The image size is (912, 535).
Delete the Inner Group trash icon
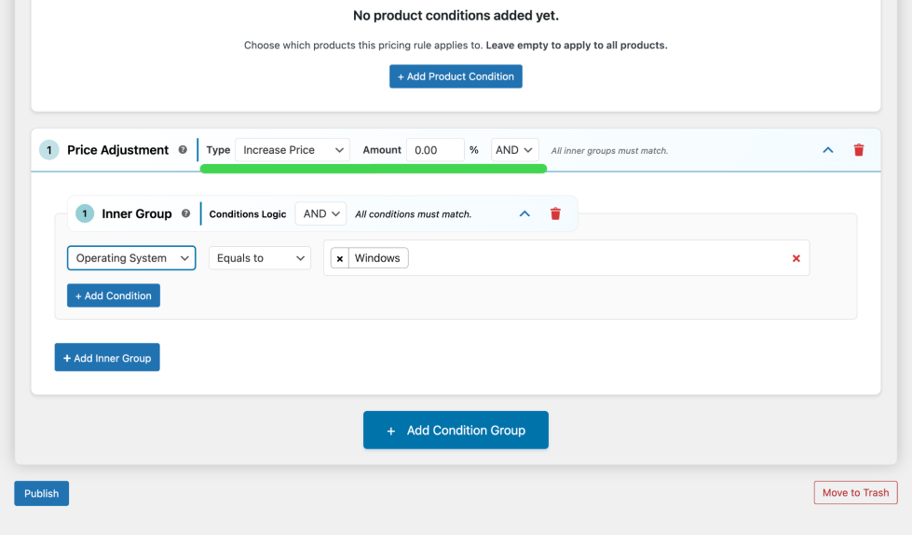(x=555, y=214)
